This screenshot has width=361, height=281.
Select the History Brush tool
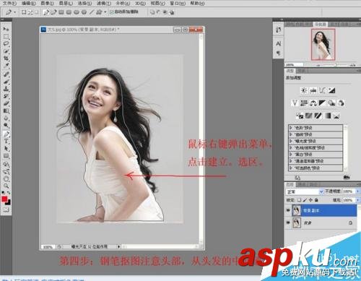pyautogui.click(x=6, y=96)
